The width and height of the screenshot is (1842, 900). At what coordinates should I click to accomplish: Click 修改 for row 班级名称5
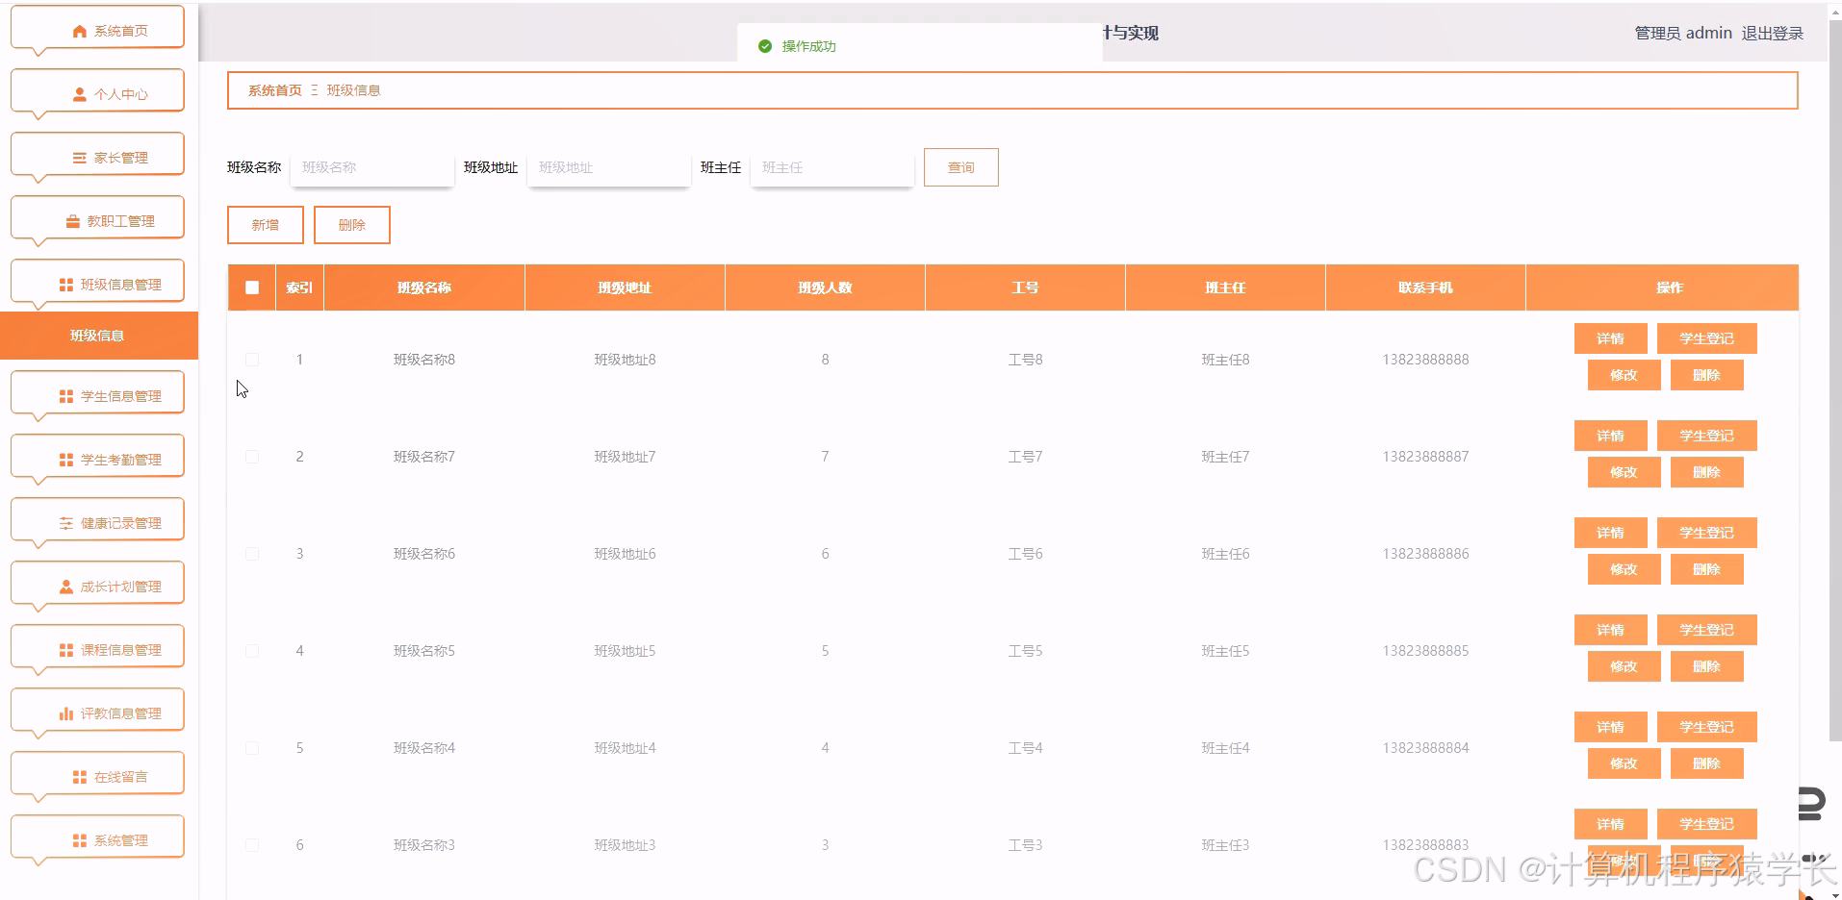tap(1624, 666)
